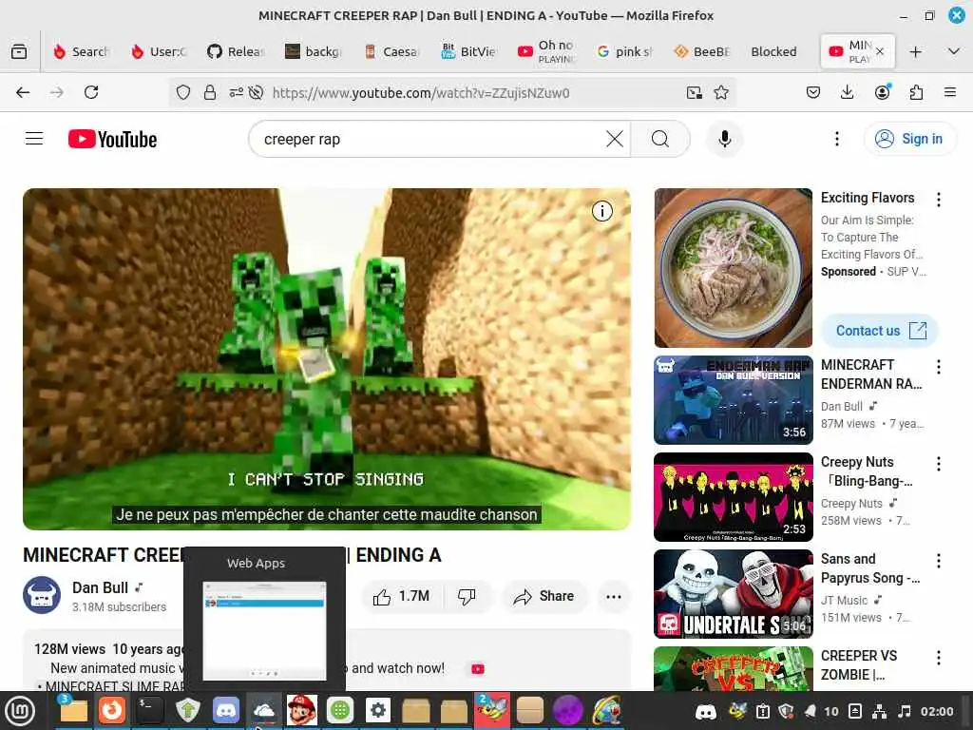
Task: Switch to the Caesar tab
Action: (392, 51)
